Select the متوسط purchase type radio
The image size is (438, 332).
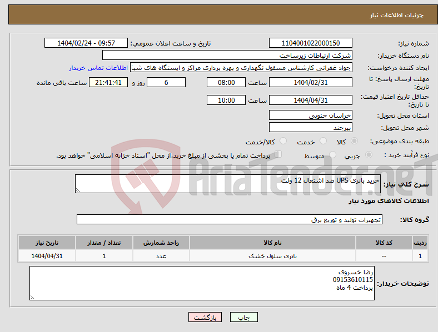[332, 154]
